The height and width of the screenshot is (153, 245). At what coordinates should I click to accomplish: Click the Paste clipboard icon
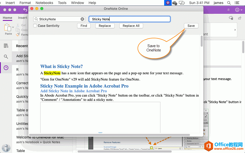pos(8,28)
